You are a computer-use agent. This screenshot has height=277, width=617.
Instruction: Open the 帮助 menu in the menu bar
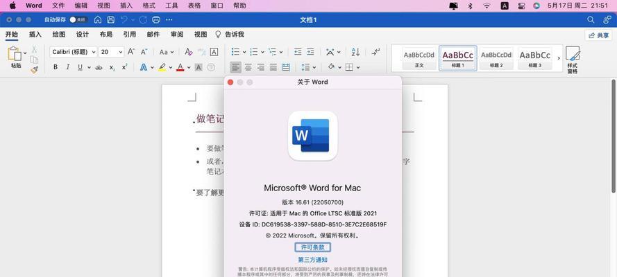tap(239, 6)
